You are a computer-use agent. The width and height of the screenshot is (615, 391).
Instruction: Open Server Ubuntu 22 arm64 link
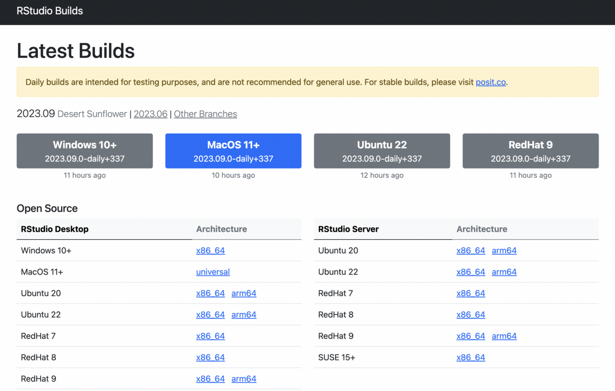click(504, 272)
